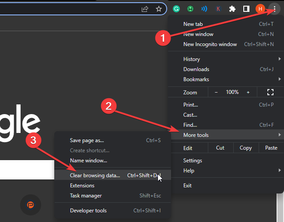Open the Grammarly extension icon
Viewport: 284px width, 222px height.
[176, 9]
